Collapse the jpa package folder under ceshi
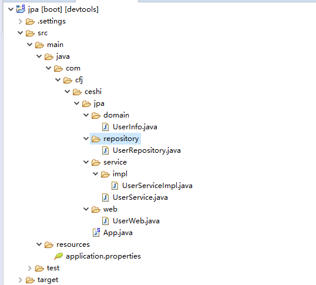Viewport: 316px width, 285px height. [76, 103]
